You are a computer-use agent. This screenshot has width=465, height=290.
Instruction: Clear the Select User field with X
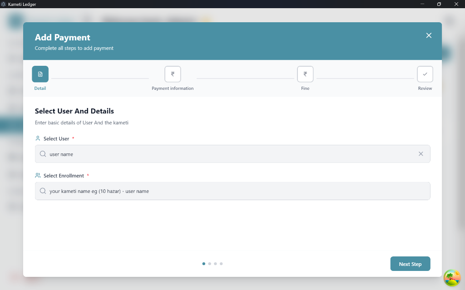pyautogui.click(x=421, y=153)
